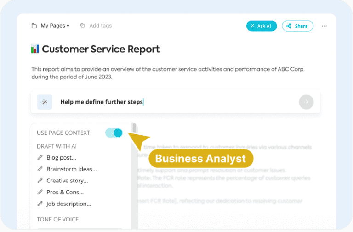Click the magic wand AI icon

coord(45,102)
